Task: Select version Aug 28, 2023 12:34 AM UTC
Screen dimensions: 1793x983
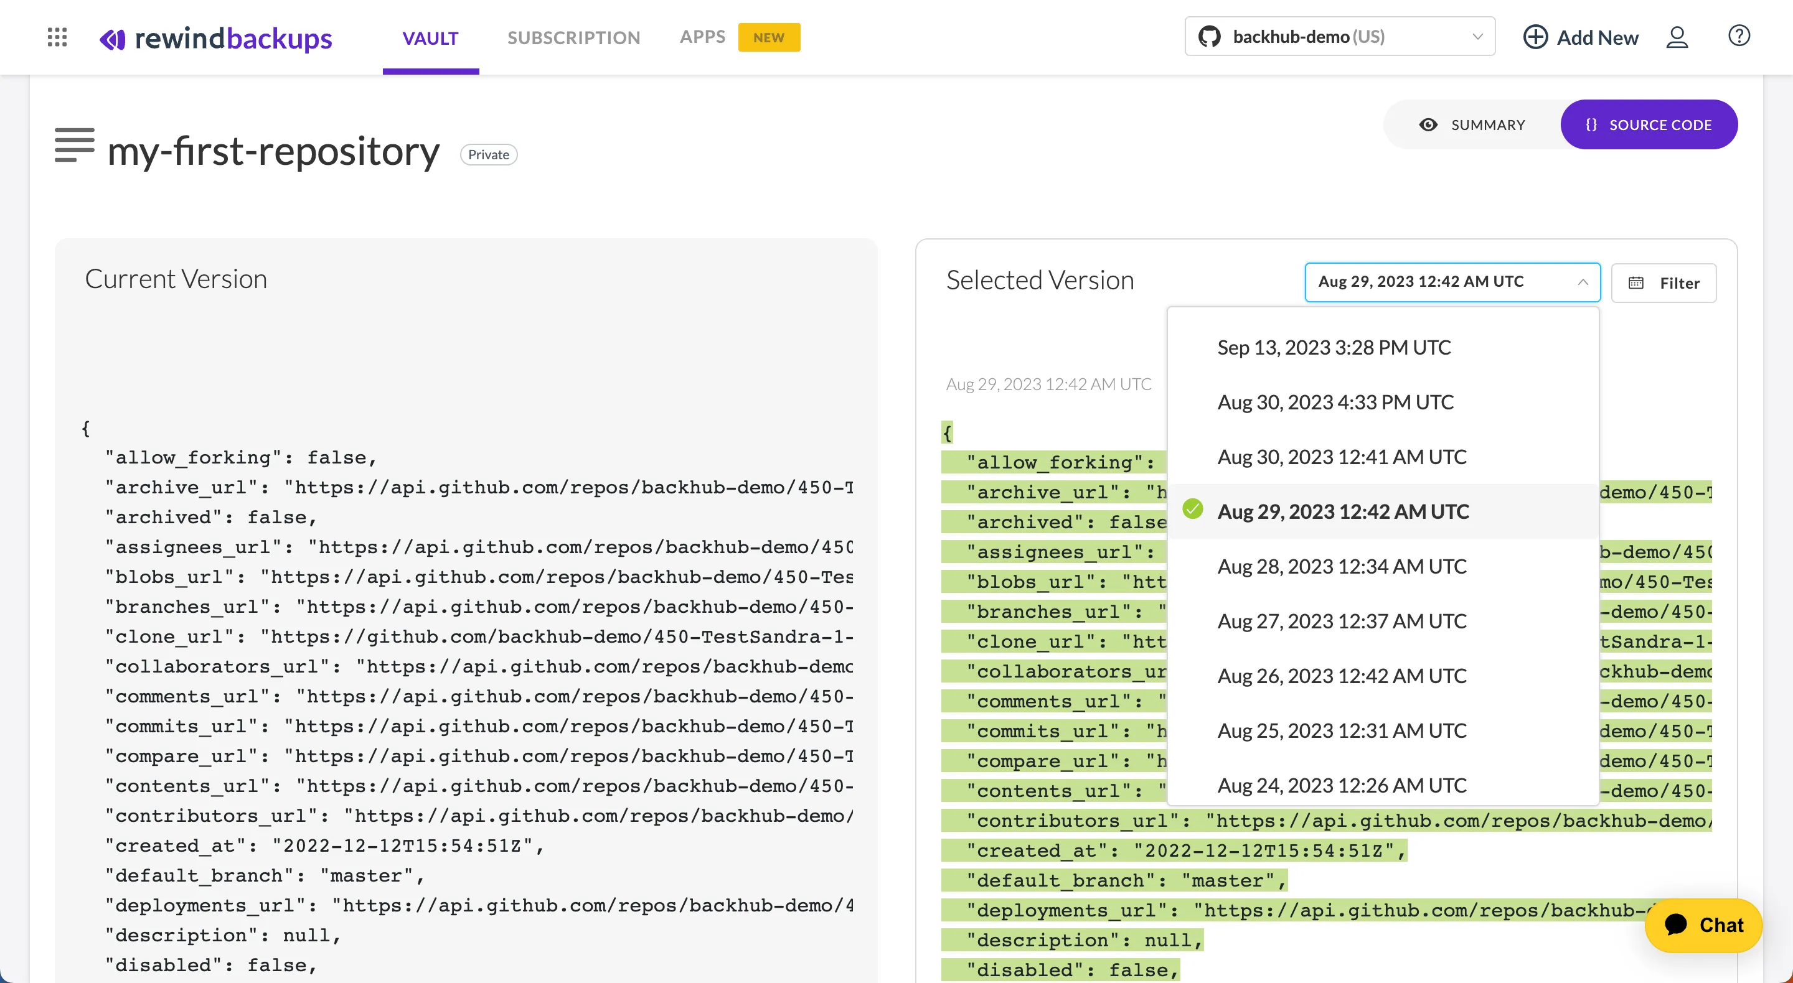Action: pyautogui.click(x=1382, y=566)
